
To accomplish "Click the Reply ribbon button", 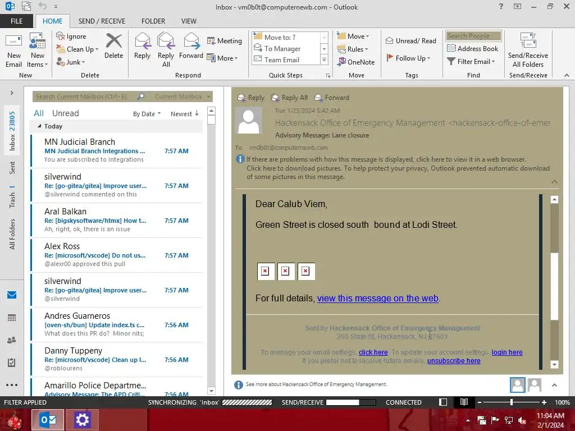I will pos(142,47).
